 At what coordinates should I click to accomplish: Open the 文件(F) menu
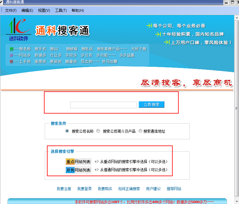click(11, 11)
